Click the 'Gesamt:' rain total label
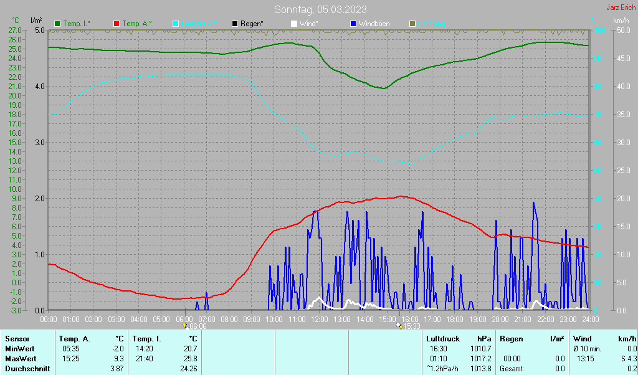The image size is (638, 375). pos(512,369)
